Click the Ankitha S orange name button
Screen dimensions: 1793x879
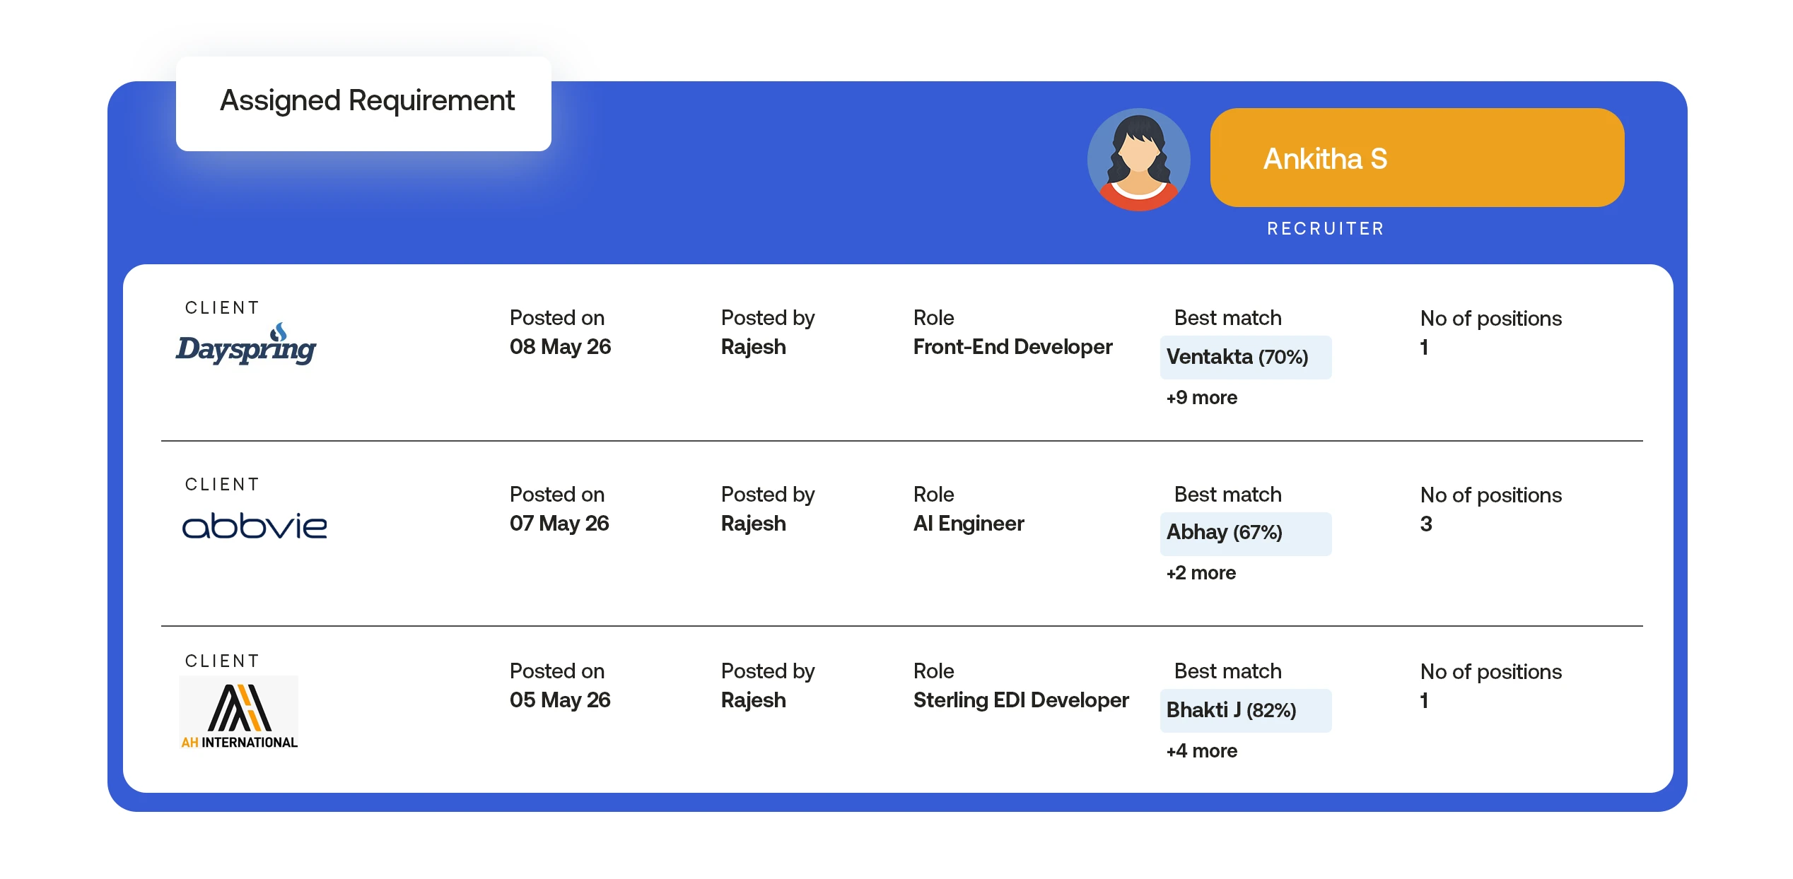[x=1417, y=158]
